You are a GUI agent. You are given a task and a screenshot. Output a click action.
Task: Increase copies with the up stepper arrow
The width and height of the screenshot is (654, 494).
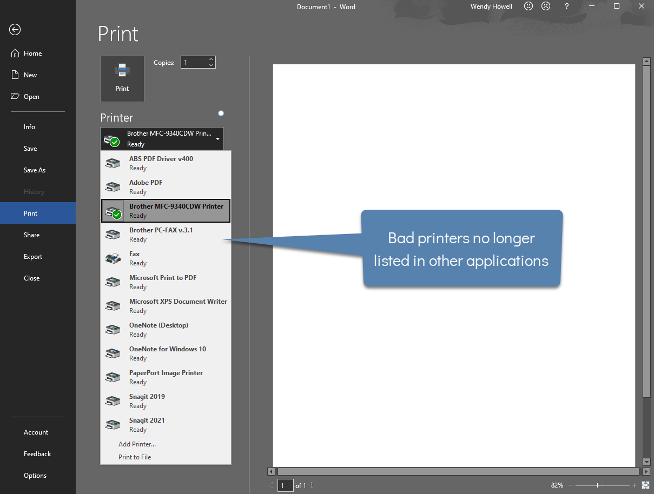coord(212,59)
